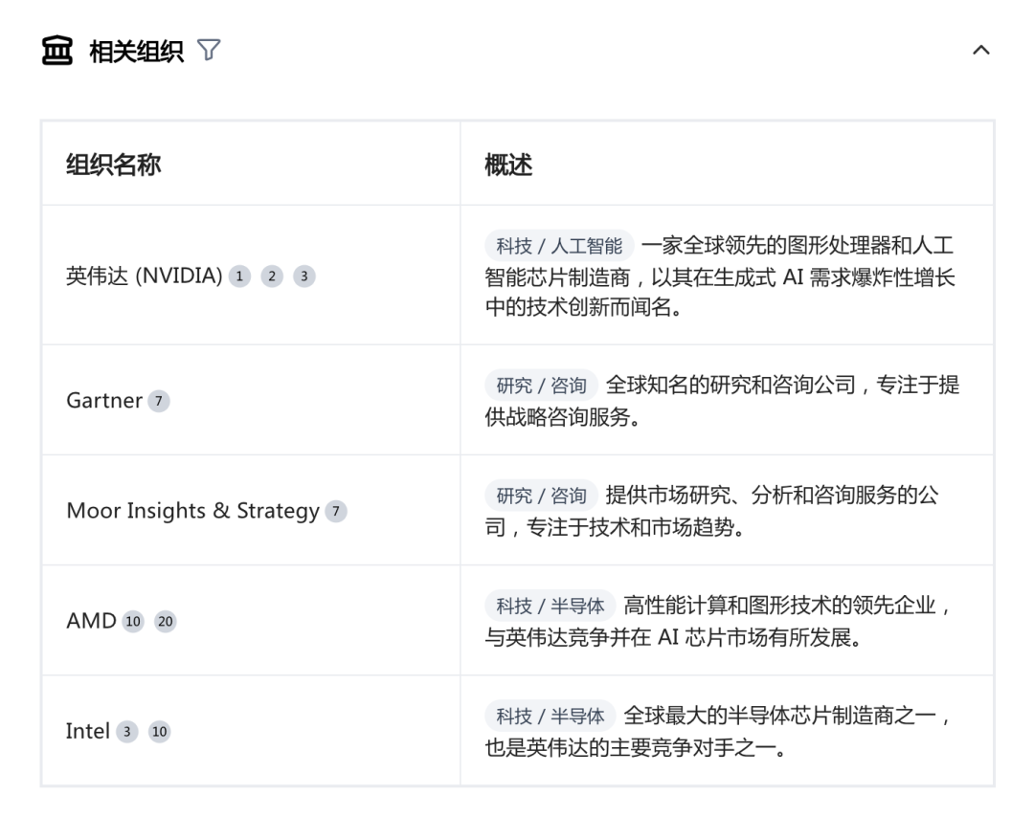Click the 科技 / 人工智能 tag in NVIDIA row

pos(559,246)
